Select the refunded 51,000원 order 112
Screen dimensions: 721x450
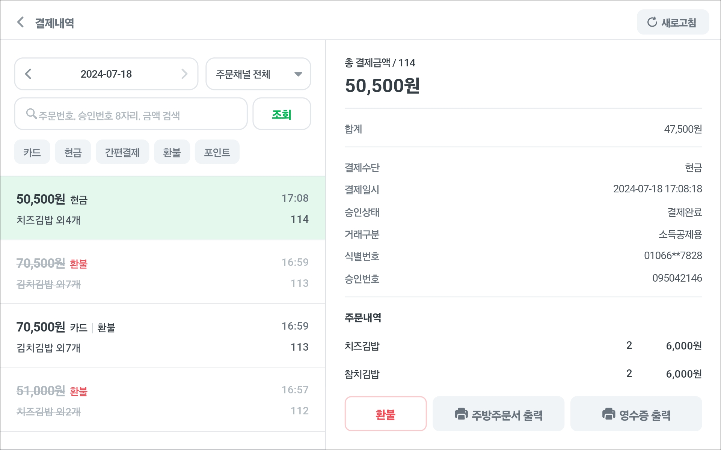click(163, 400)
